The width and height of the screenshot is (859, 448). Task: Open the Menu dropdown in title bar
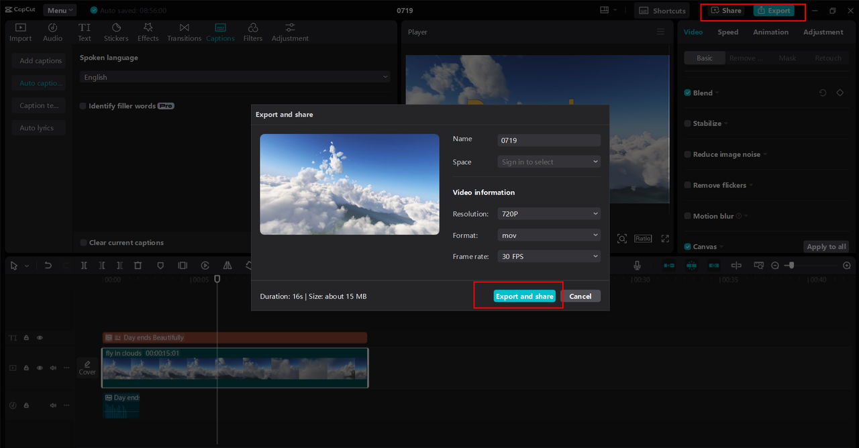[x=60, y=10]
